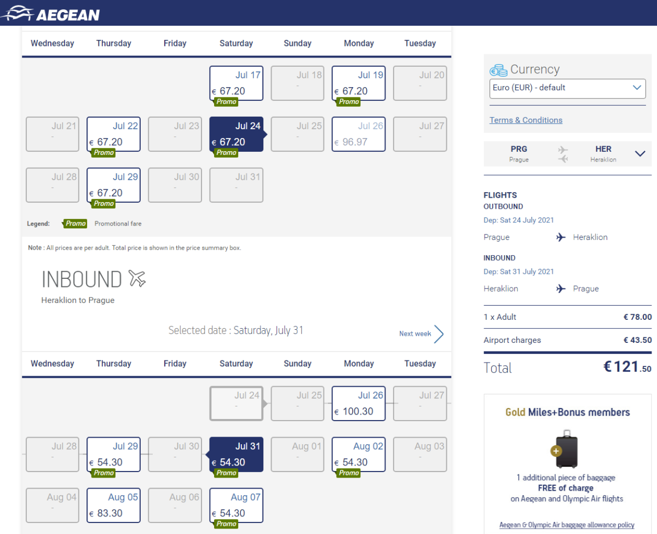Go to Next week of inbound flights
The height and width of the screenshot is (534, 657).
click(415, 334)
